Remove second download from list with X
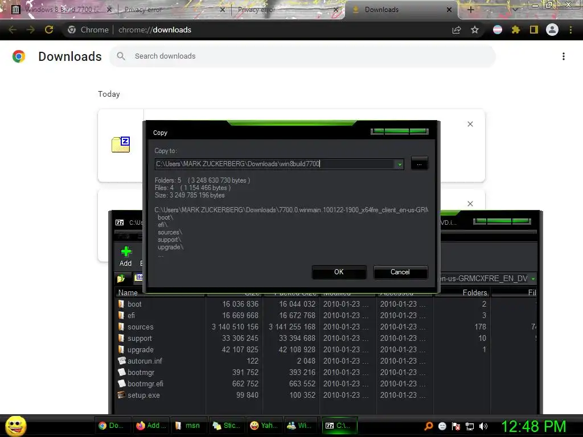 [x=470, y=204]
